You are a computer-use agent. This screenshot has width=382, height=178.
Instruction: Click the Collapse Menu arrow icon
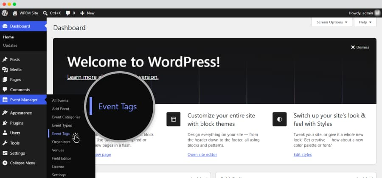pos(5,163)
